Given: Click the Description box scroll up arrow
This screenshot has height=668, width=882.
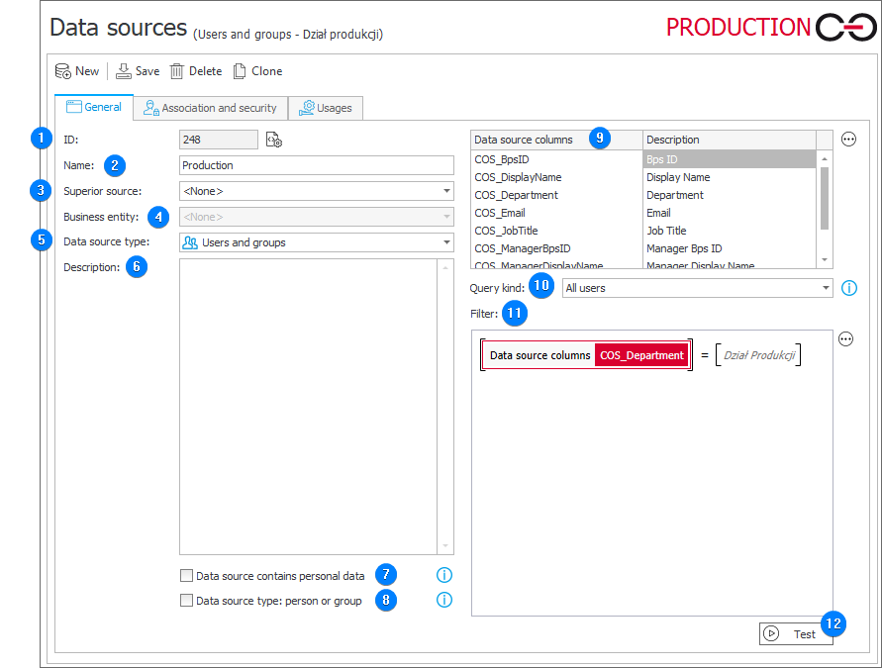Looking at the screenshot, I should click(445, 267).
